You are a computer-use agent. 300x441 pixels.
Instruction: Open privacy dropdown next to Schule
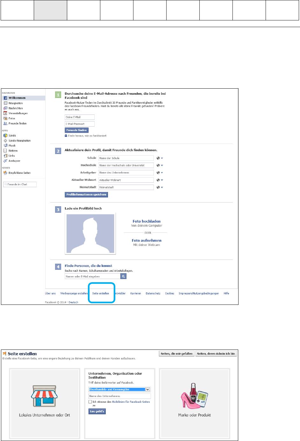point(160,158)
